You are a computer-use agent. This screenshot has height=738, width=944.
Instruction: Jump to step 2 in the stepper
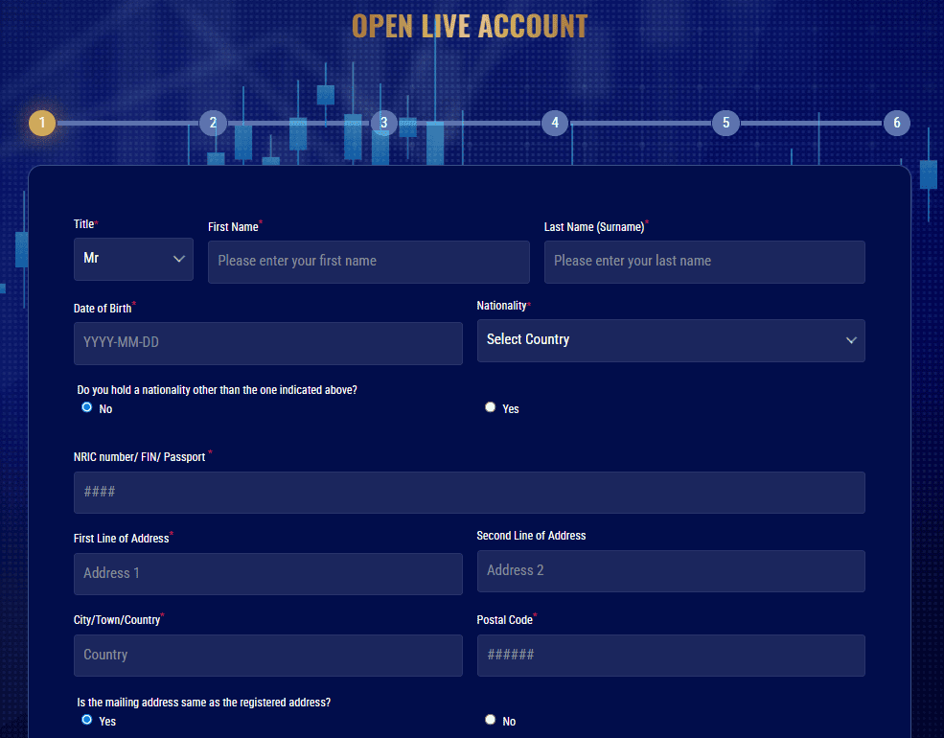point(213,123)
